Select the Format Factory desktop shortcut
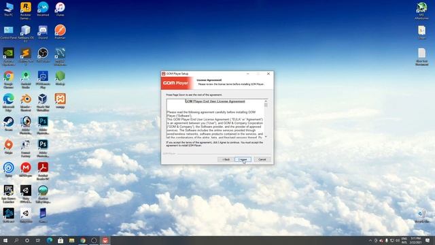The width and height of the screenshot is (435, 245). [x=26, y=148]
